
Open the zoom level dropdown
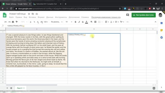point(24,22)
